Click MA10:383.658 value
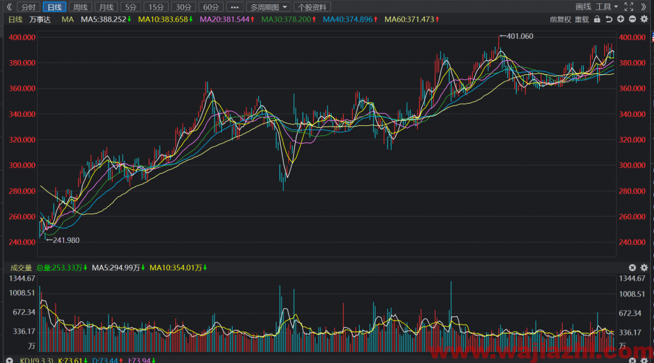Image resolution: width=654 pixels, height=363 pixels. 165,19
